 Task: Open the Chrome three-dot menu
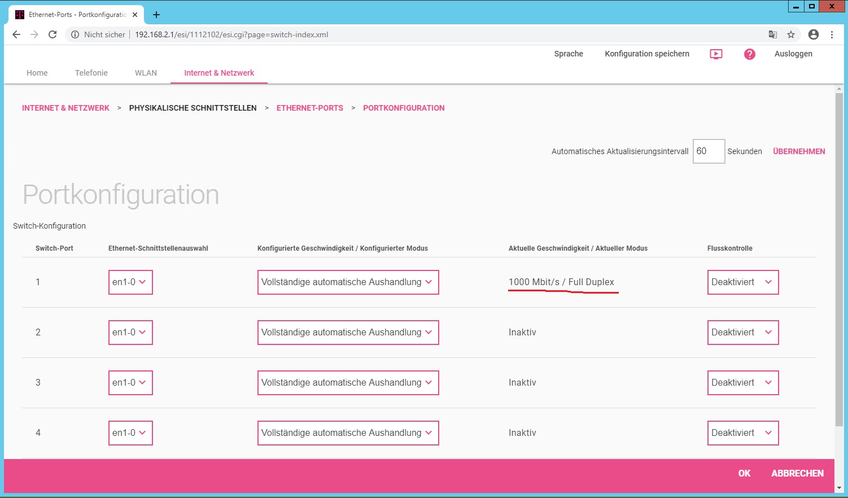pos(832,34)
